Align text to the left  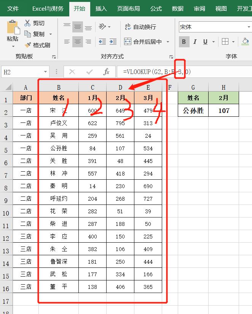tap(67, 42)
